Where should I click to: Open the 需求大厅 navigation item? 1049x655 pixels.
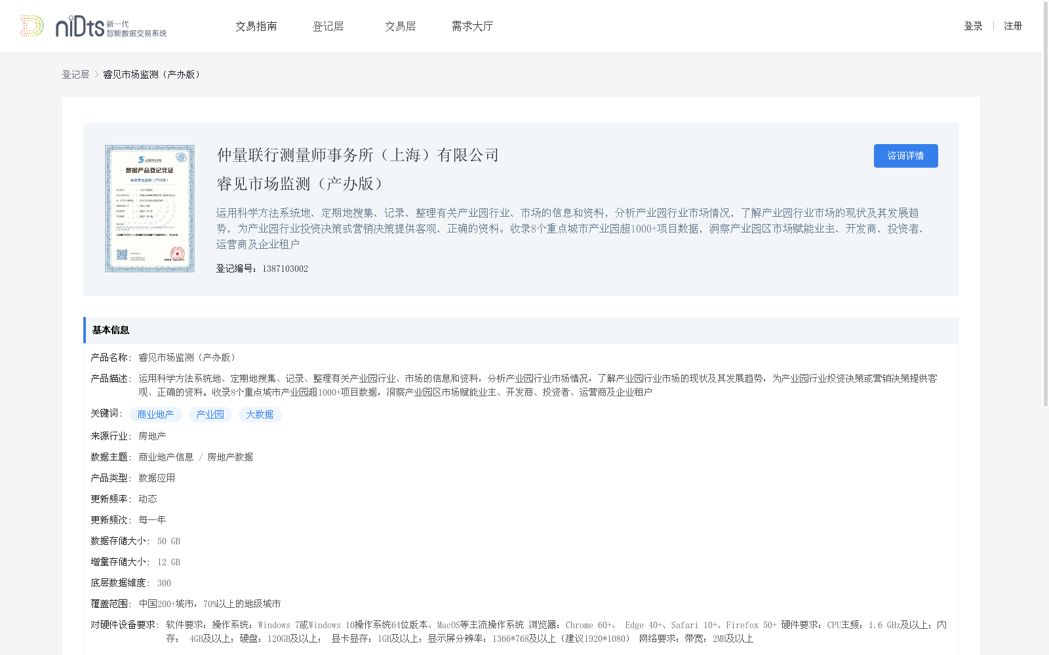[x=472, y=26]
